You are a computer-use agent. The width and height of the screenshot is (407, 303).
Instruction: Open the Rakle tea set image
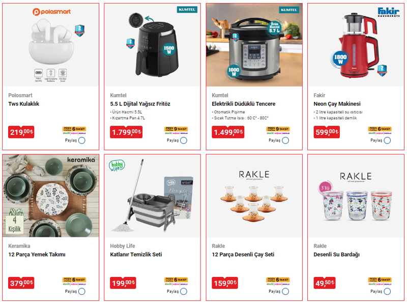click(x=254, y=196)
